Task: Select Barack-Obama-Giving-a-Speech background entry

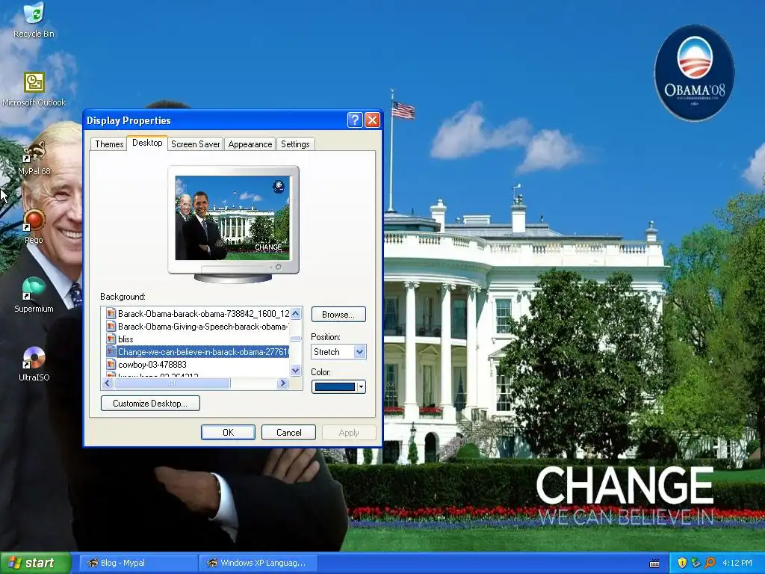Action: (x=197, y=327)
